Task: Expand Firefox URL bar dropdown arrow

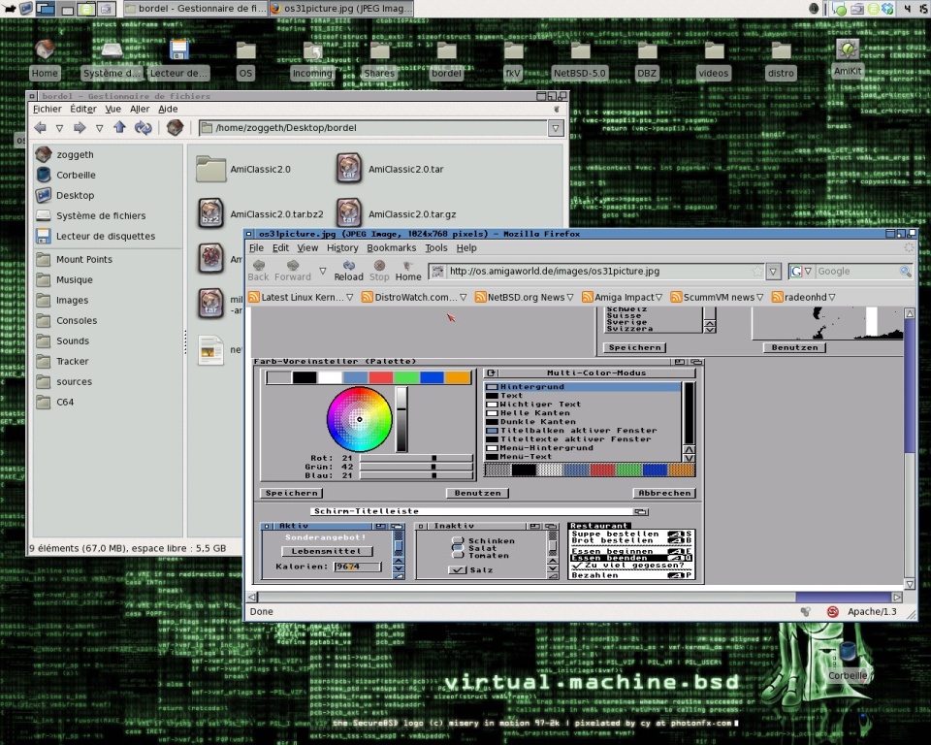Action: tap(773, 272)
